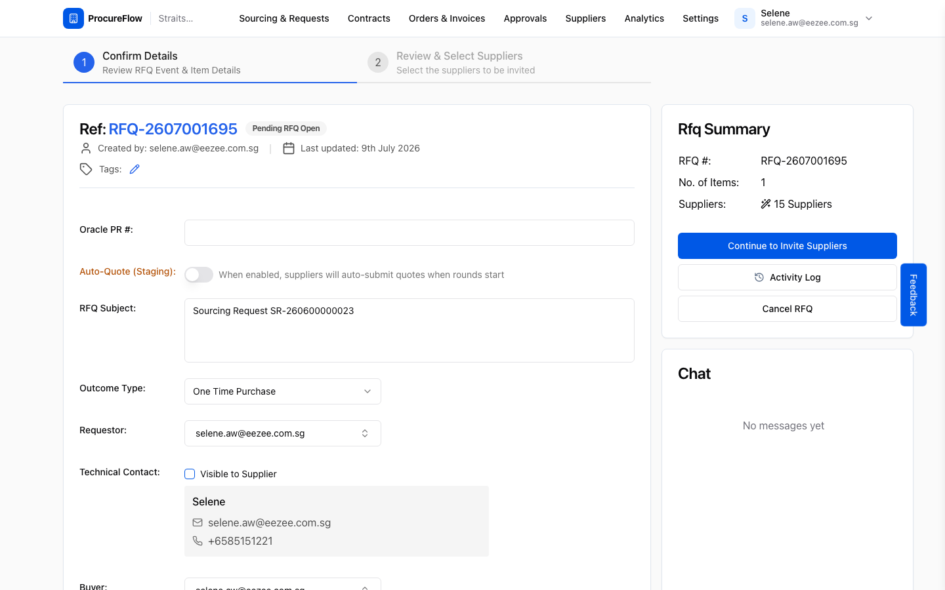Open Settings from the top navigation
945x590 pixels.
pos(700,18)
